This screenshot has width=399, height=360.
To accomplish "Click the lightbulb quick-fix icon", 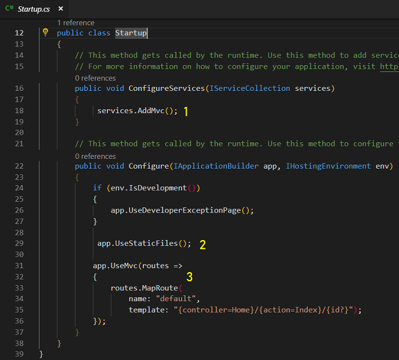I will click(46, 33).
